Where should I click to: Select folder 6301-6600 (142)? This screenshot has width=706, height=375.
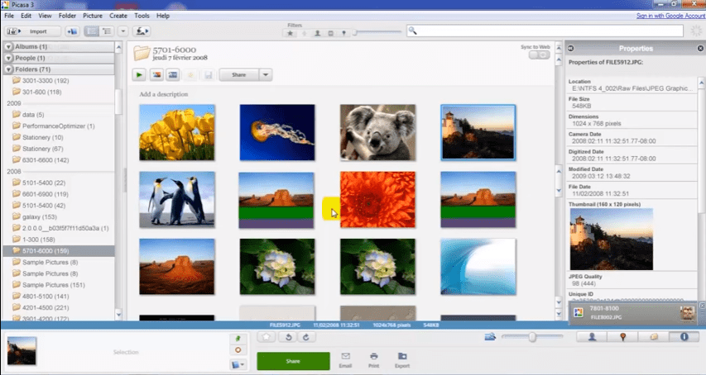tap(46, 160)
